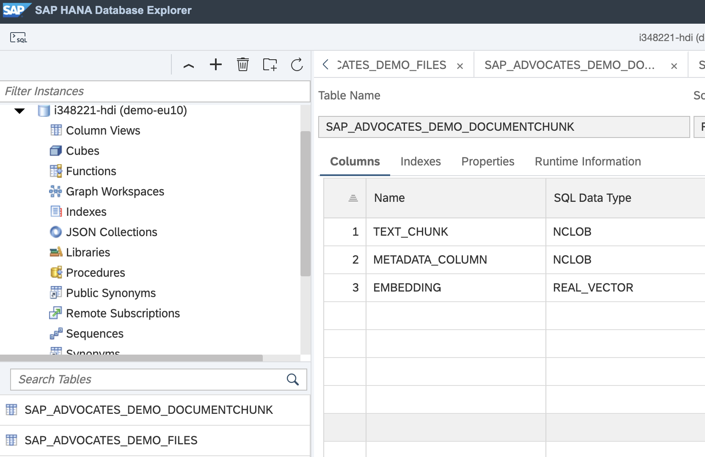Show previous tabs with left chevron
This screenshot has width=705, height=457.
(x=325, y=65)
